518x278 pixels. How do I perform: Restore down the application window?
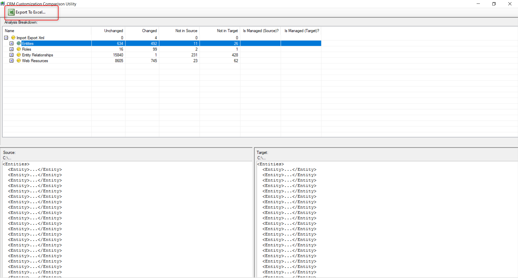click(494, 4)
